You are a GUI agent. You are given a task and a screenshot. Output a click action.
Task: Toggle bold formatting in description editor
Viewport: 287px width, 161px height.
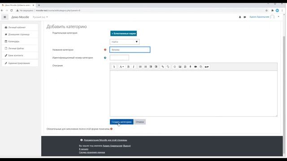[x=128, y=67]
